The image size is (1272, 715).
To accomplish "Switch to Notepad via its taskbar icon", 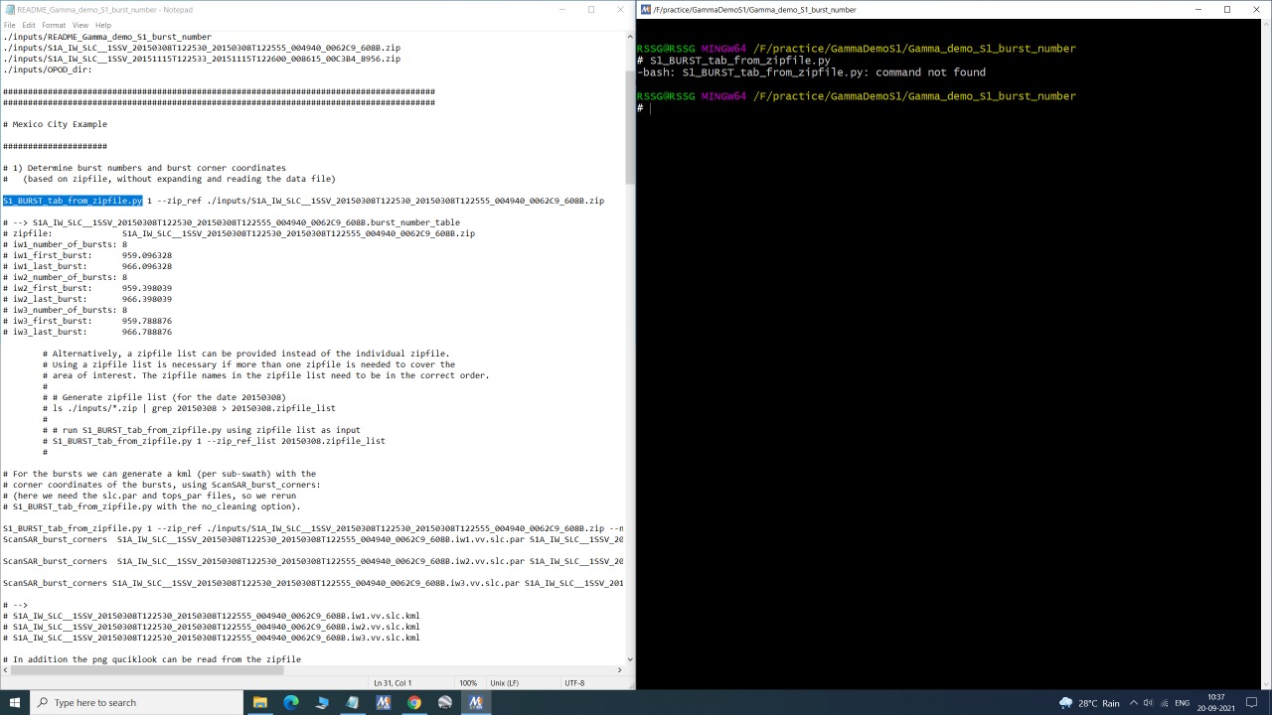I will tap(353, 702).
